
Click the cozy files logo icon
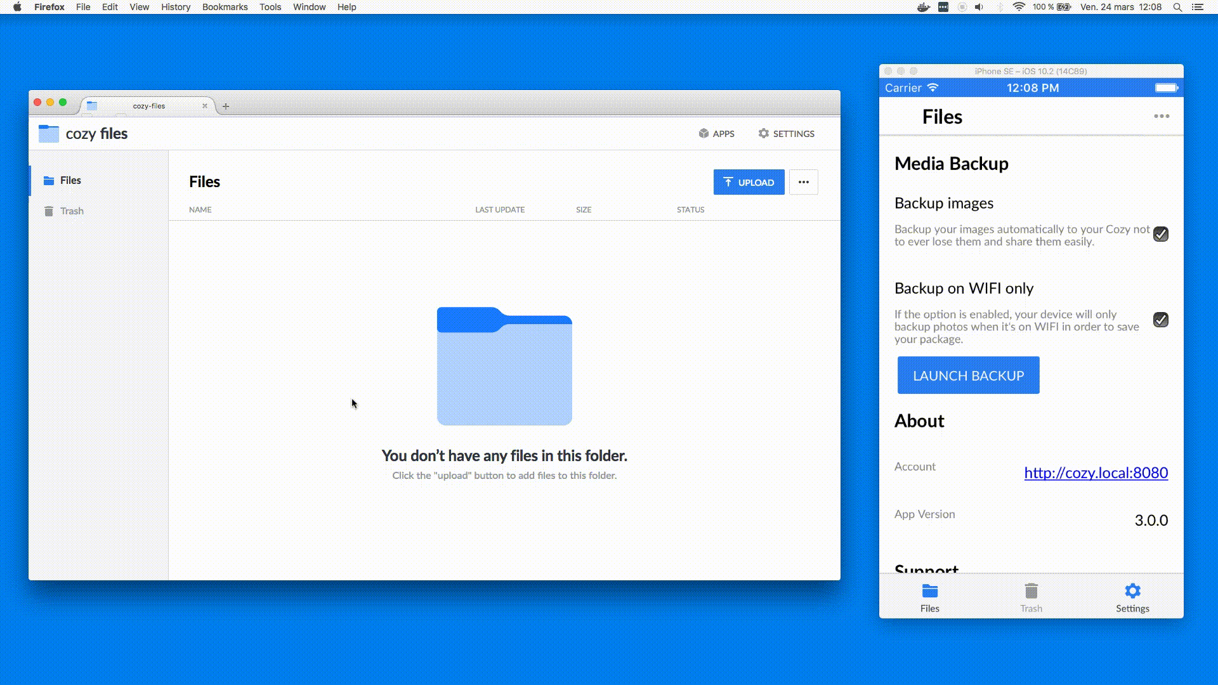tap(49, 134)
